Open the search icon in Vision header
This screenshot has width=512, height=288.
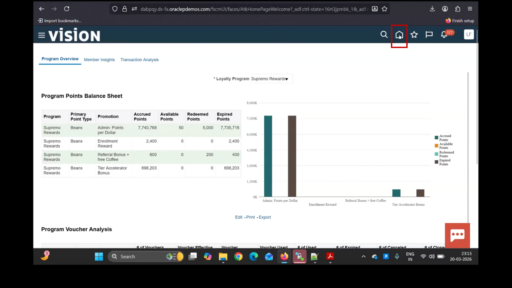384,35
